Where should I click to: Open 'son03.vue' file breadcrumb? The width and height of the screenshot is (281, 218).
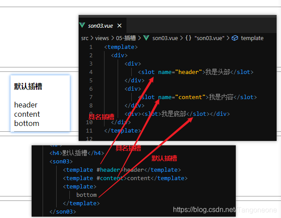[165, 38]
